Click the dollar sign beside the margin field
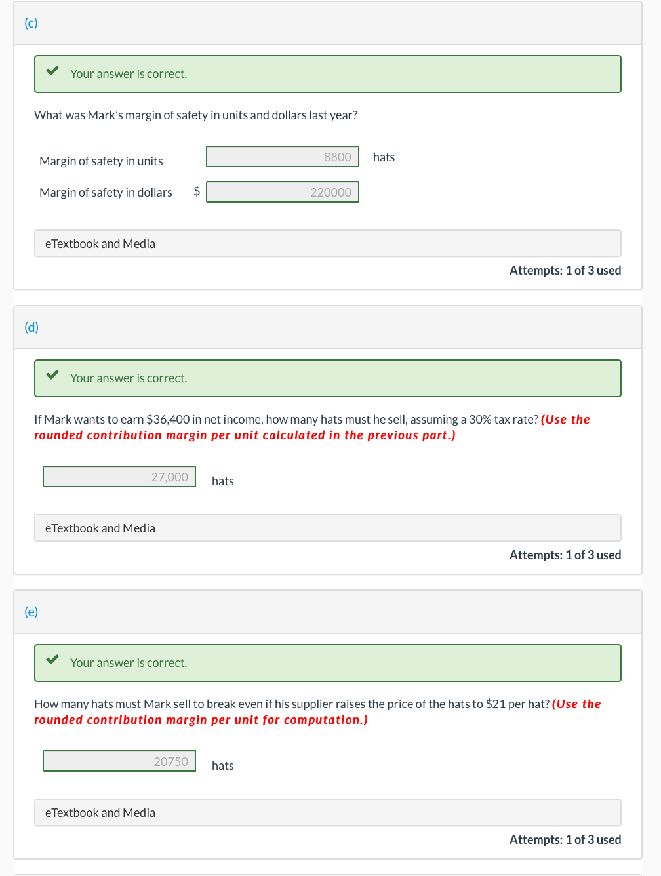This screenshot has width=661, height=876. pos(197,191)
